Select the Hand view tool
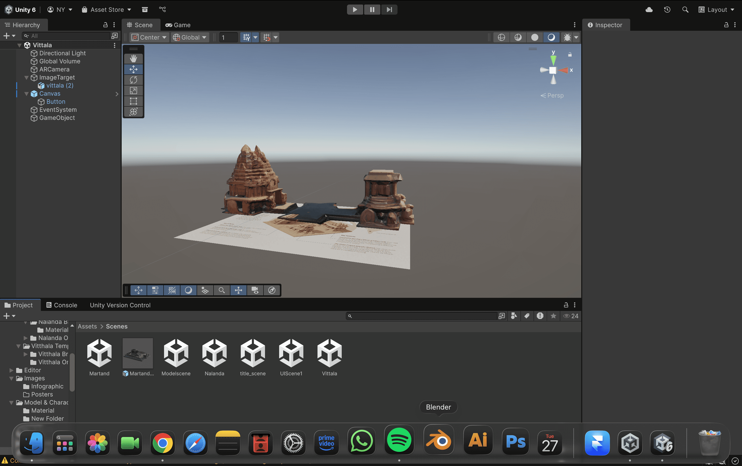Screen dimensions: 742x466 [134, 59]
